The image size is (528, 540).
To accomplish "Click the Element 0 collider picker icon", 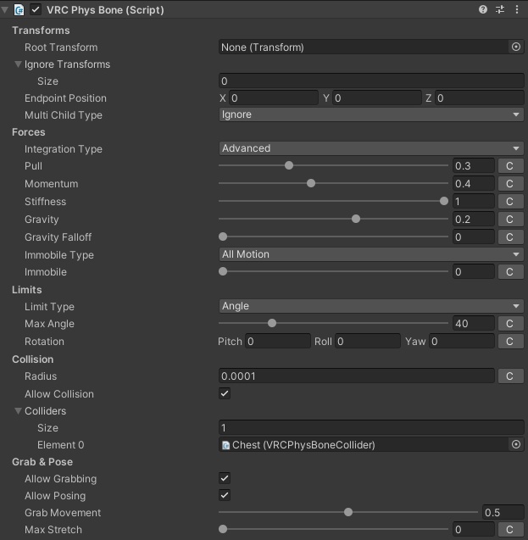I will 516,444.
